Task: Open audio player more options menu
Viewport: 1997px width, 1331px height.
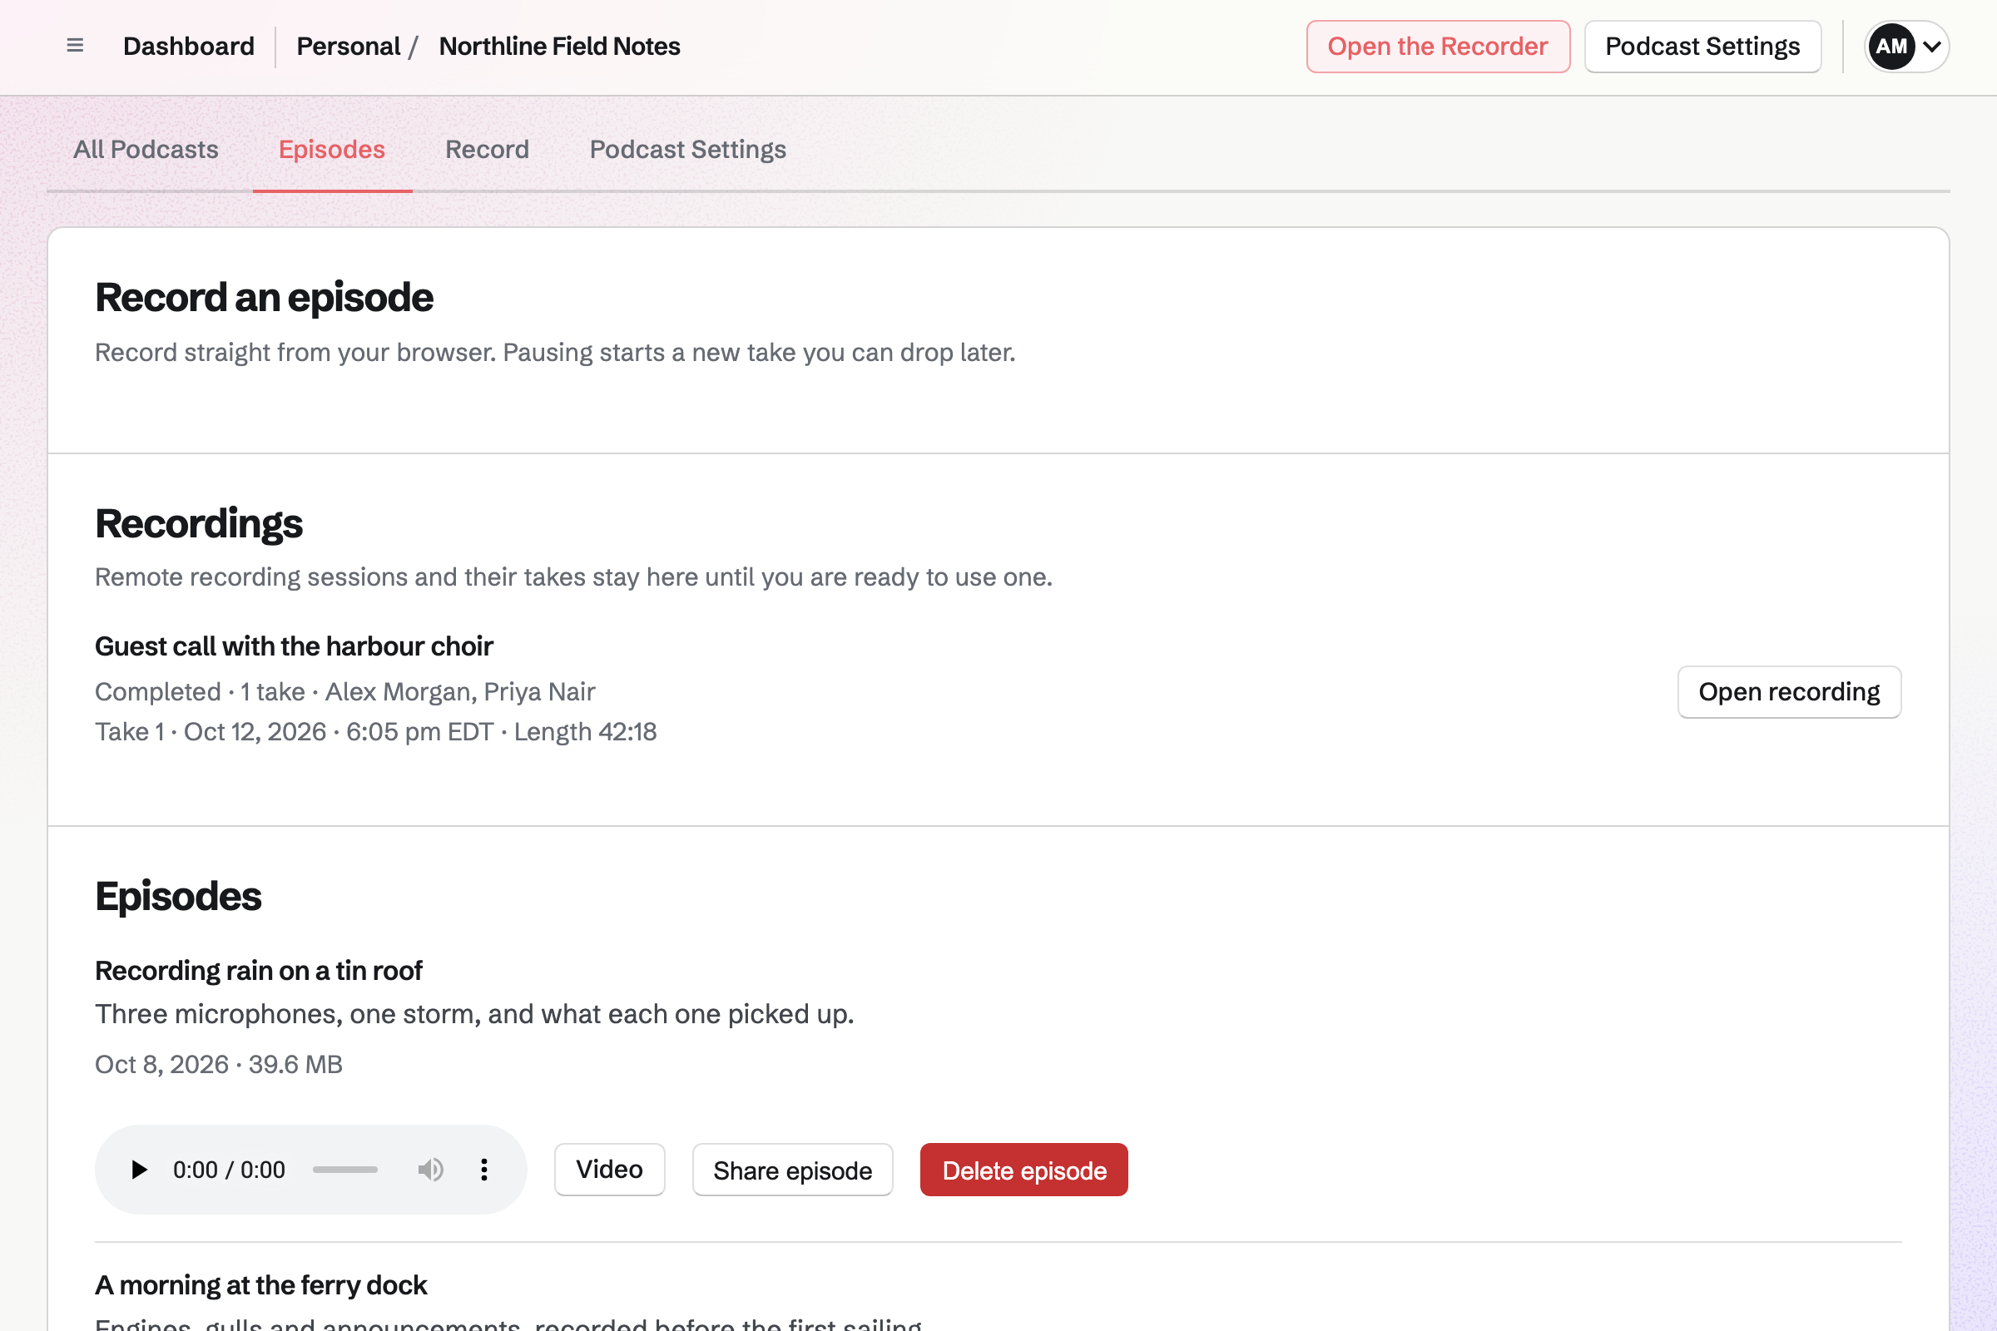Action: 484,1170
